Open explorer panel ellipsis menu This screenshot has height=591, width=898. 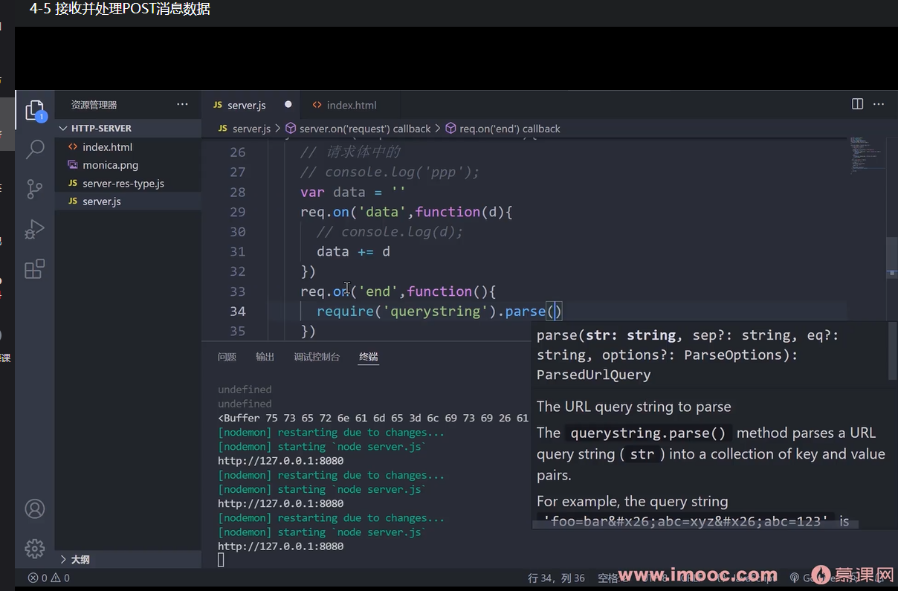coord(182,105)
